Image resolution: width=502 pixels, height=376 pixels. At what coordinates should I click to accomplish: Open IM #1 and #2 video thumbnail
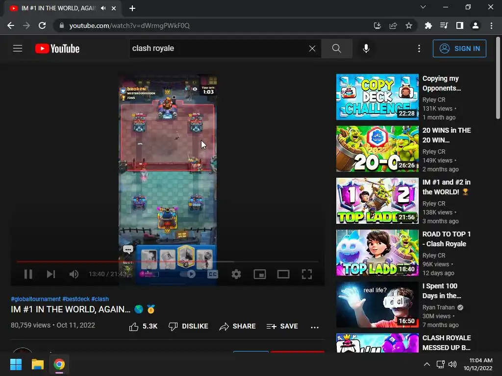(x=377, y=200)
